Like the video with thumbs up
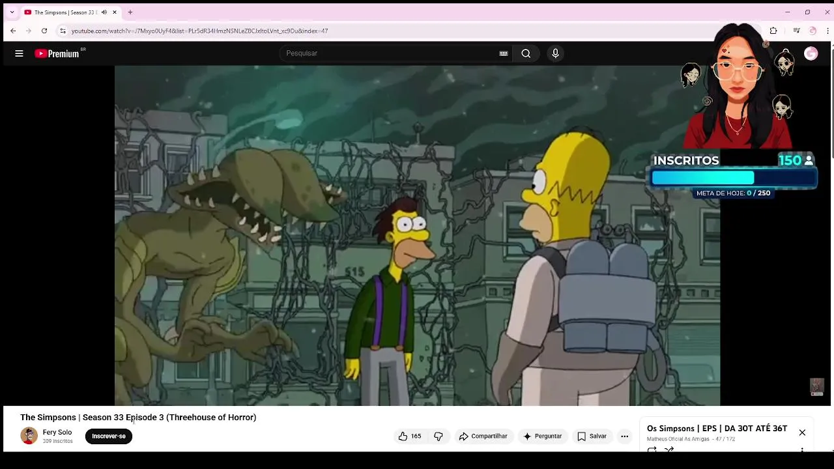Image resolution: width=834 pixels, height=469 pixels. click(x=410, y=436)
